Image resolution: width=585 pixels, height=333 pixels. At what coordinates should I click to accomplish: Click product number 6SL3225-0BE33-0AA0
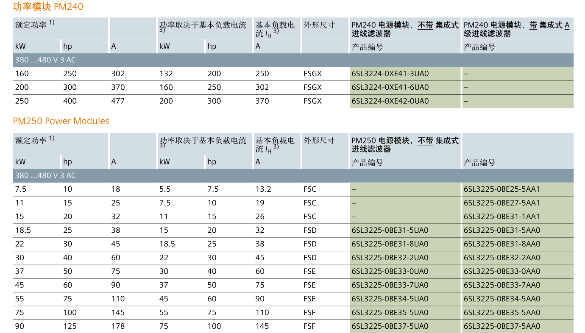coord(502,271)
